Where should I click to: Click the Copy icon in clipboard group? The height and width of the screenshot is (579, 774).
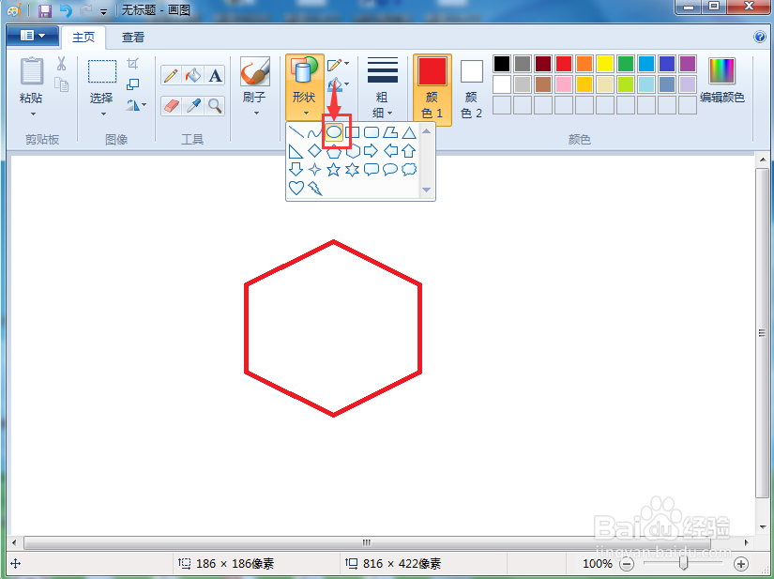coord(62,84)
